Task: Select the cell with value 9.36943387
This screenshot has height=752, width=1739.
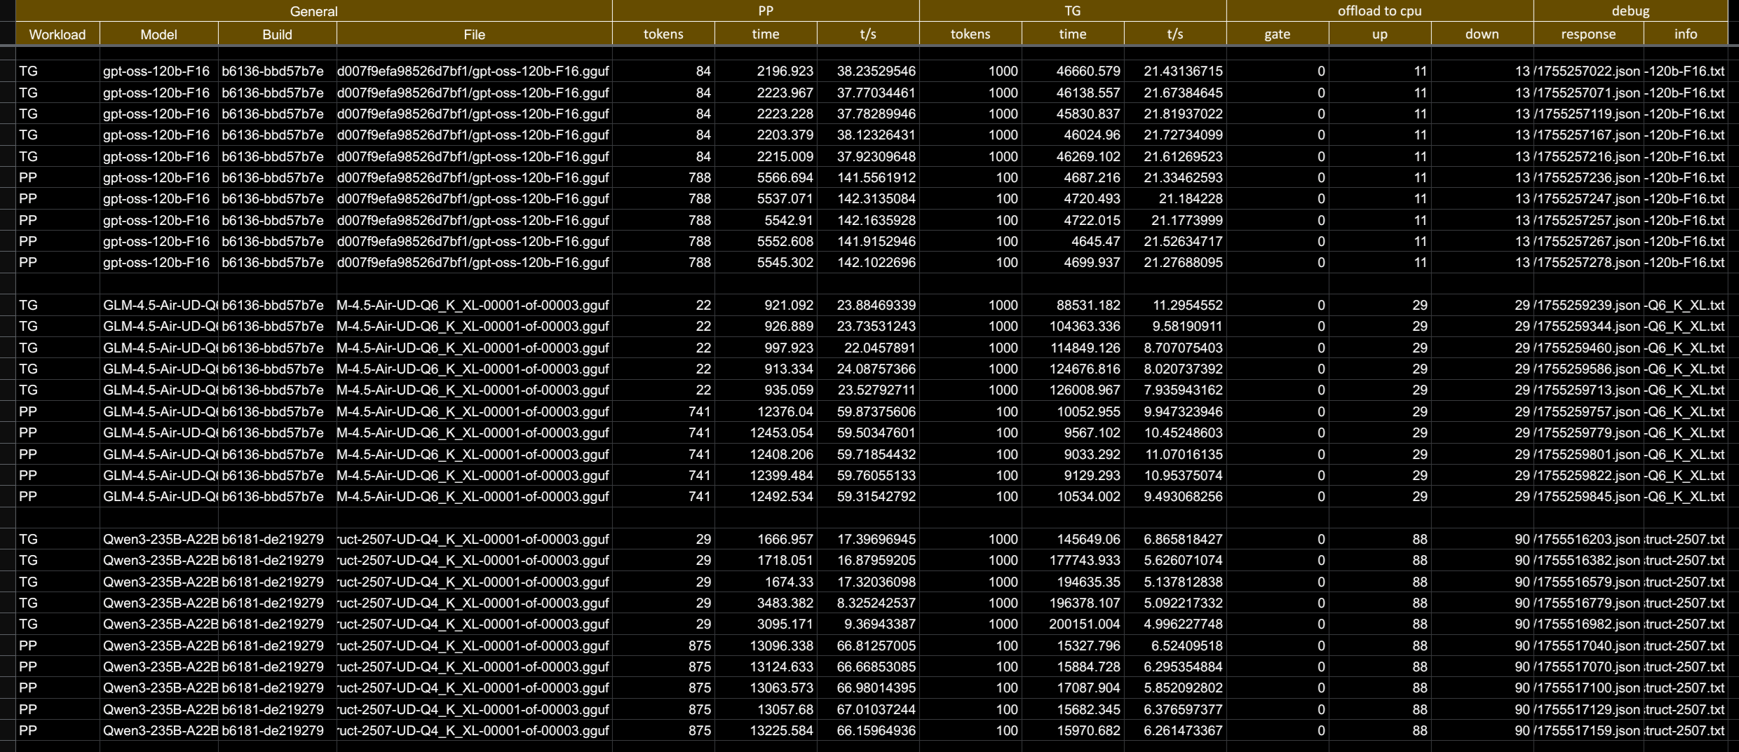Action: pos(868,624)
